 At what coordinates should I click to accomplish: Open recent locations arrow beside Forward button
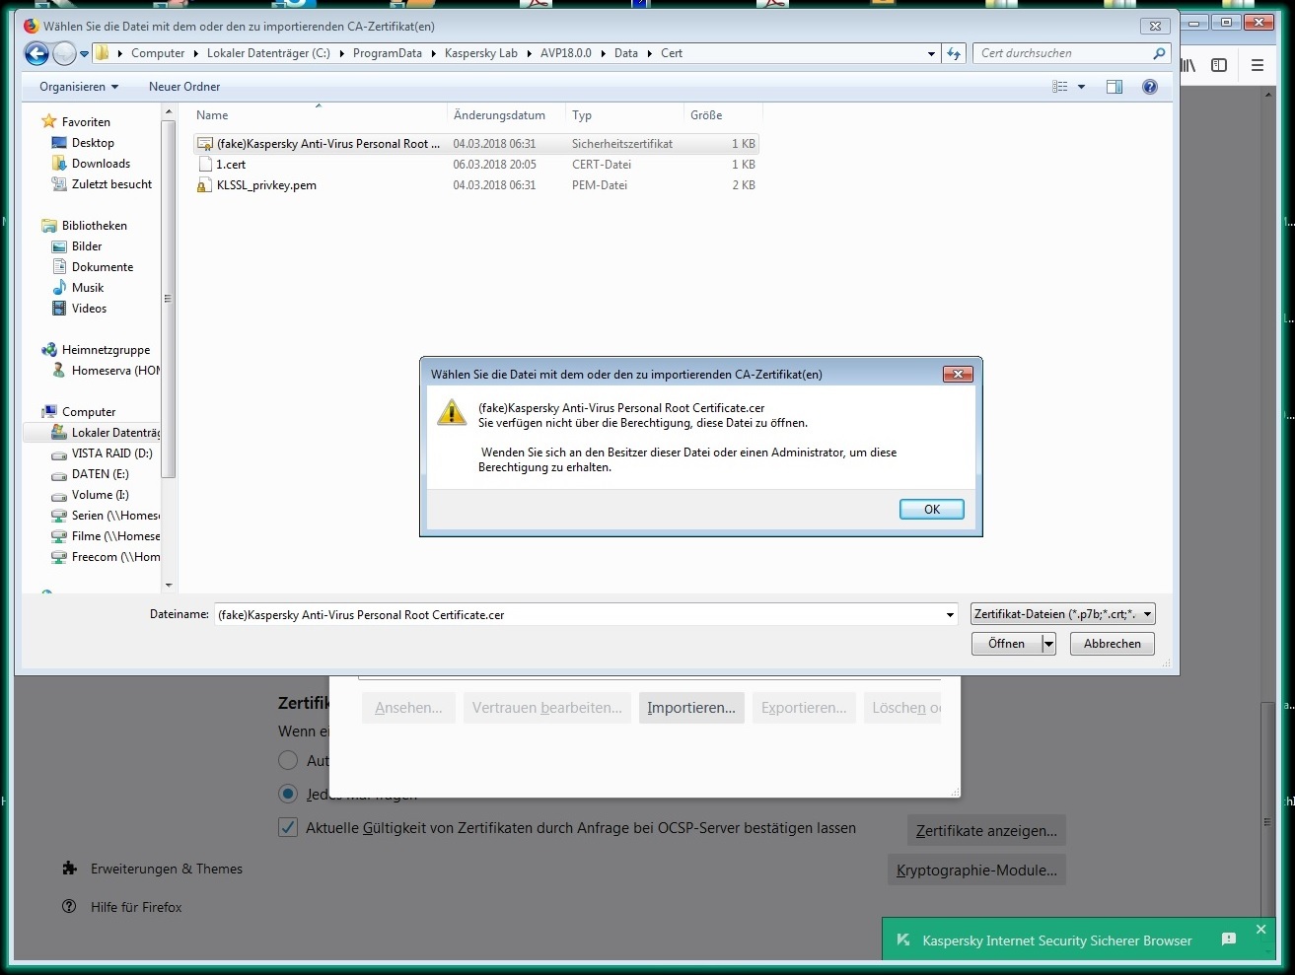coord(85,54)
